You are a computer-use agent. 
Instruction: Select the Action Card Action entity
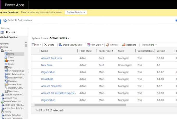[14, 101]
